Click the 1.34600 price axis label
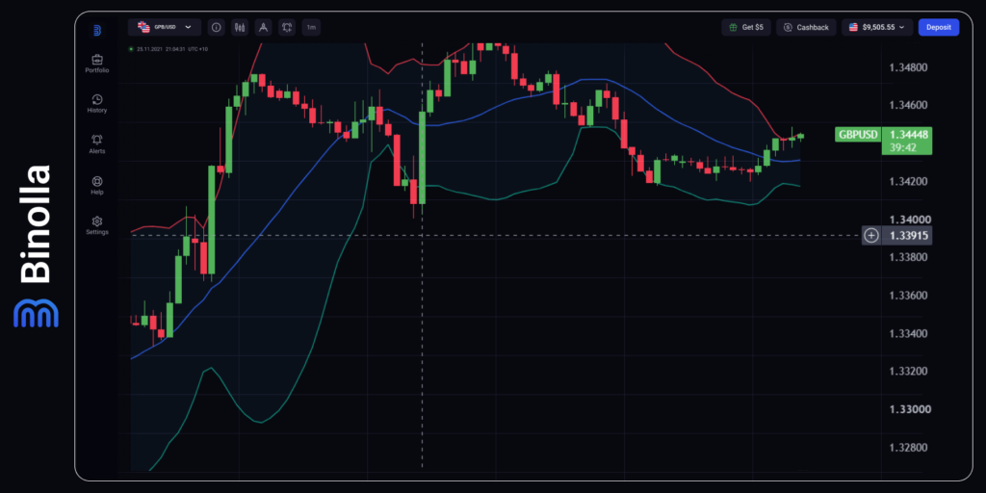This screenshot has height=493, width=986. (x=907, y=105)
